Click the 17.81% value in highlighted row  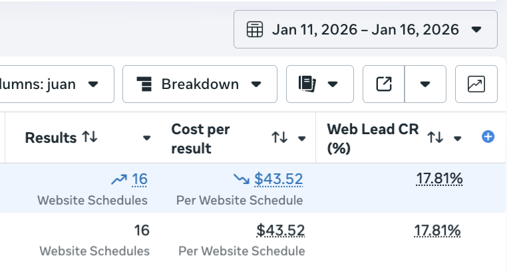[438, 178]
